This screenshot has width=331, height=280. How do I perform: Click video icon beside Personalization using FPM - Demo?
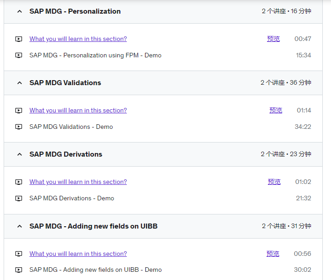click(19, 55)
